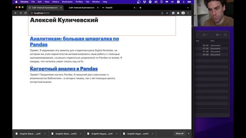
Task: Switch to the second Сайт Алексея Куличевского tab
Action: [x=81, y=8]
